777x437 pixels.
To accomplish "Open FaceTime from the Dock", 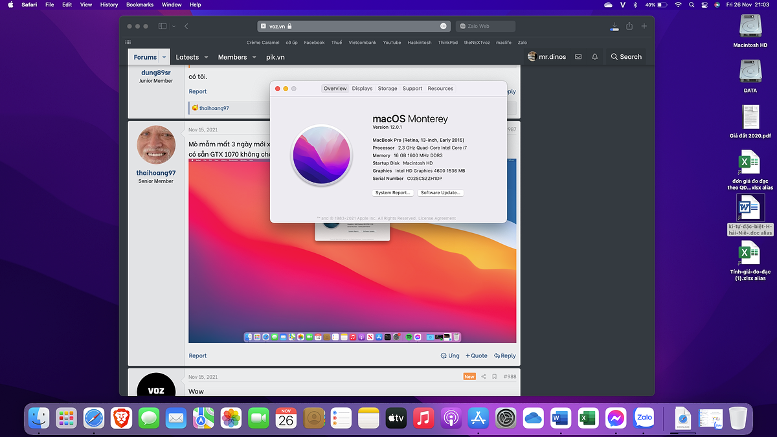I will 258,419.
